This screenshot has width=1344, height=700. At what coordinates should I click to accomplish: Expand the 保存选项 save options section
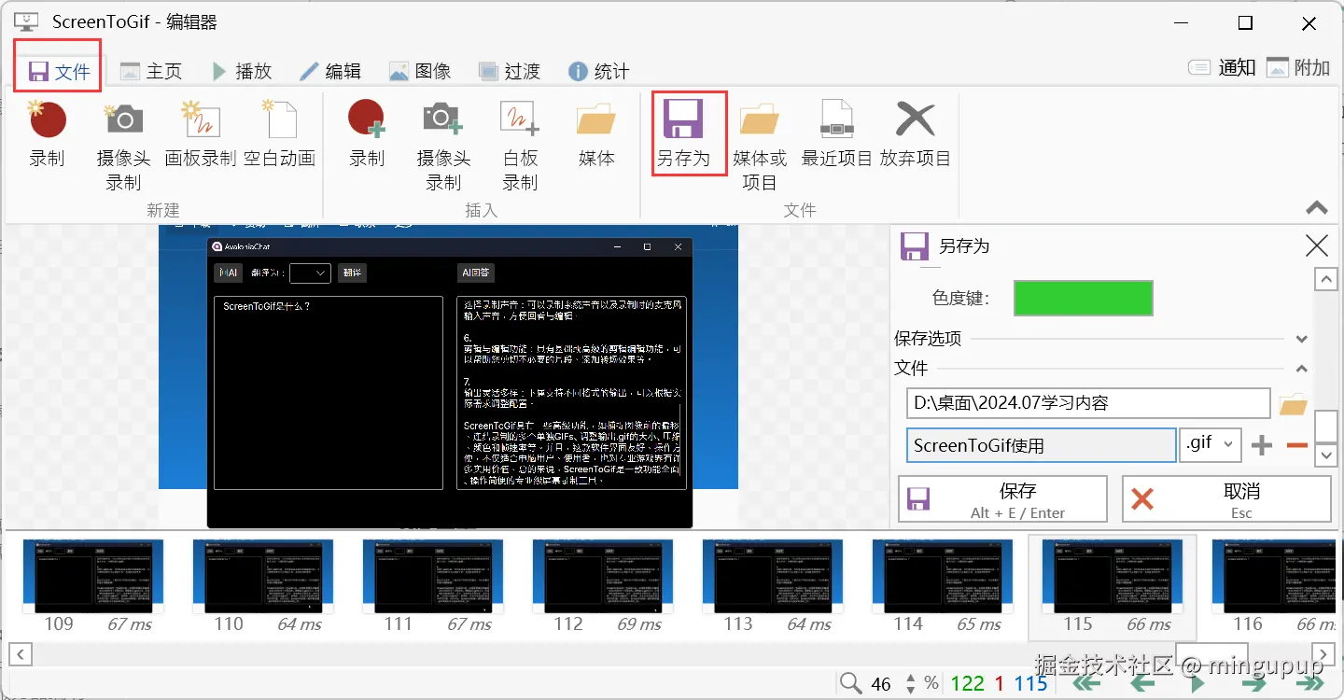[x=1300, y=339]
